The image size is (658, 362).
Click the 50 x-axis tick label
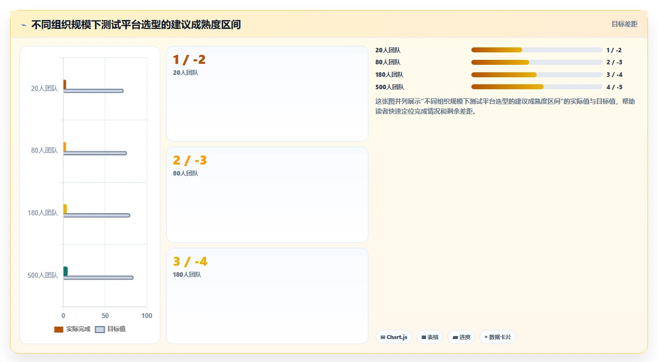[x=105, y=316]
